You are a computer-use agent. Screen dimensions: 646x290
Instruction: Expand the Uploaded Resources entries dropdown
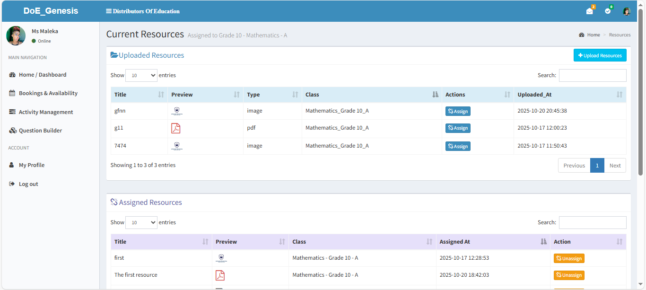click(x=141, y=75)
